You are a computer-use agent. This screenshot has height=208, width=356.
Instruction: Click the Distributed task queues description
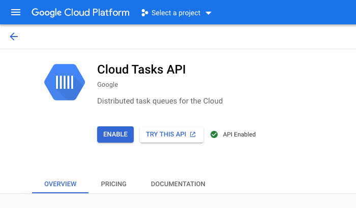[160, 101]
